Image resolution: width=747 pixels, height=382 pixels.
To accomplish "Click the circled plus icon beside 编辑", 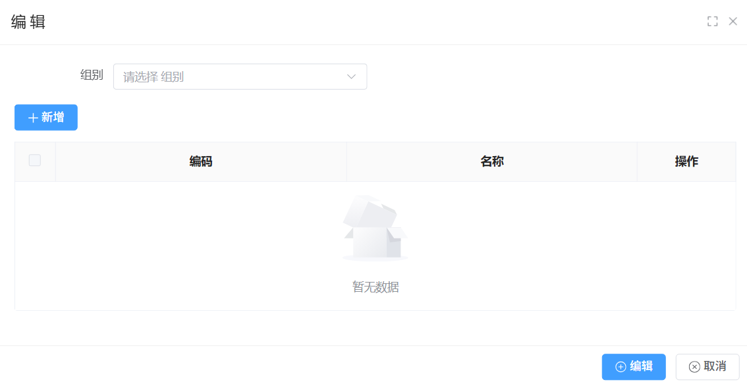I will (x=621, y=367).
